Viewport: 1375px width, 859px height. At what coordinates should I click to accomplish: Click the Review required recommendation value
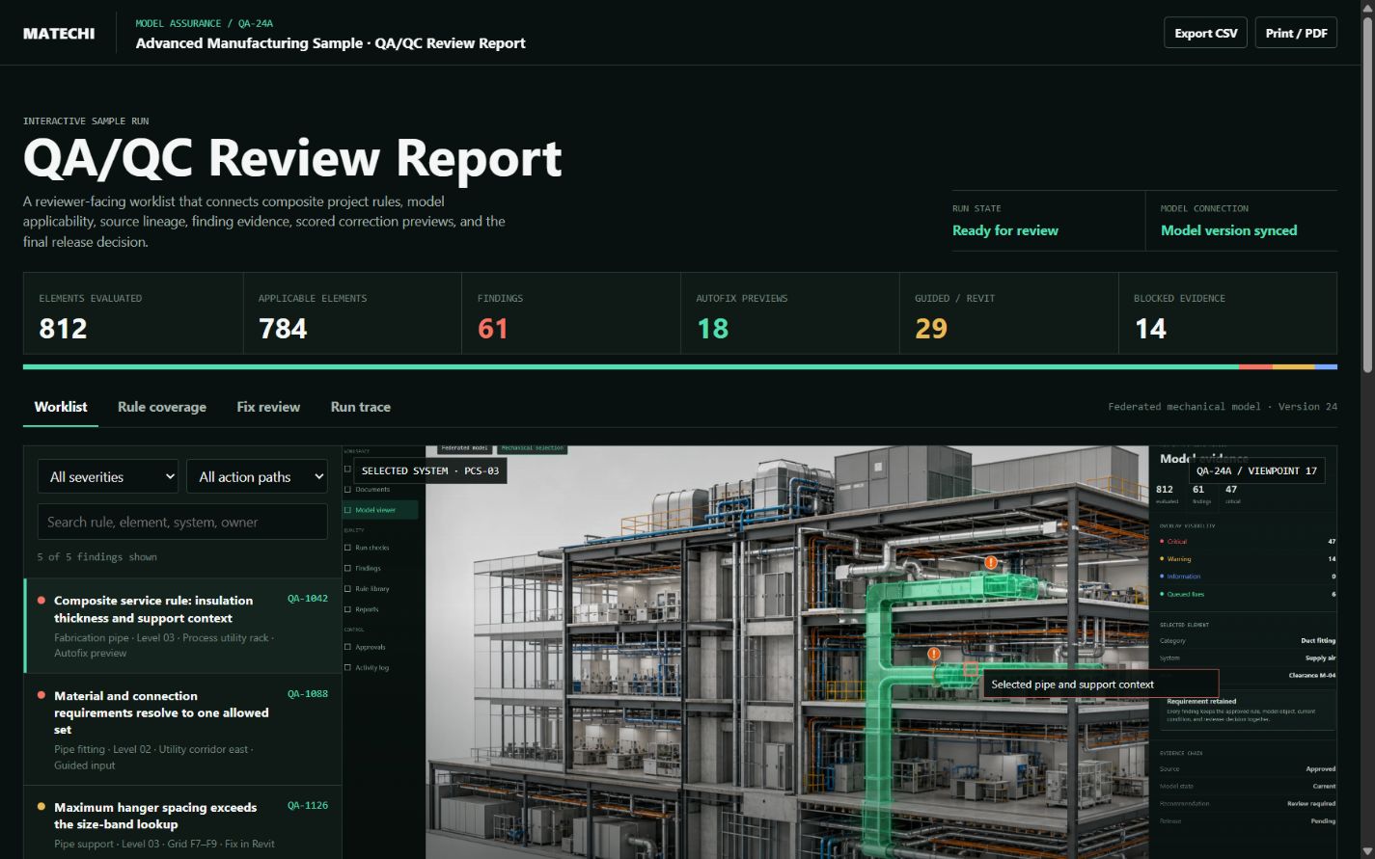[1311, 804]
